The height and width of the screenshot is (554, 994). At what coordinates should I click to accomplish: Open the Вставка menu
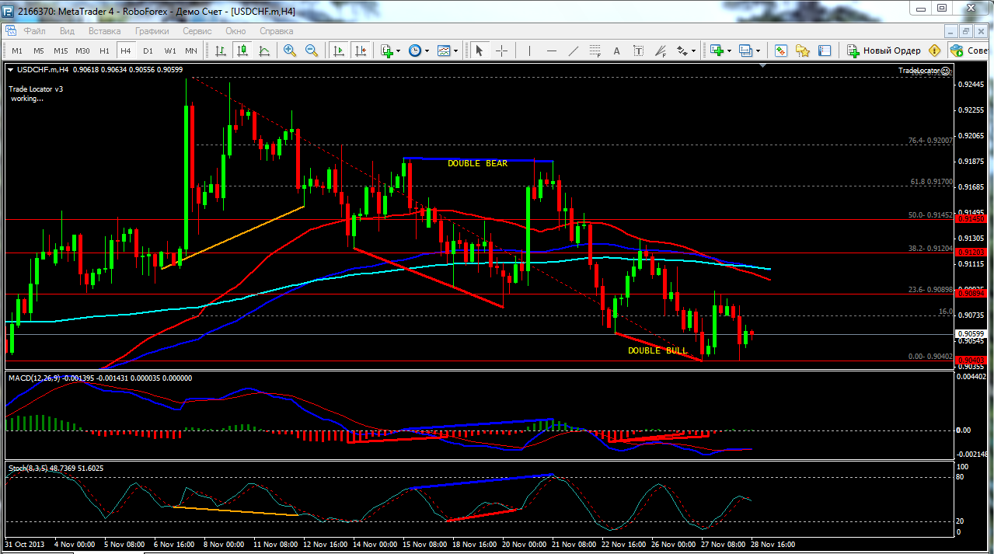coord(104,31)
